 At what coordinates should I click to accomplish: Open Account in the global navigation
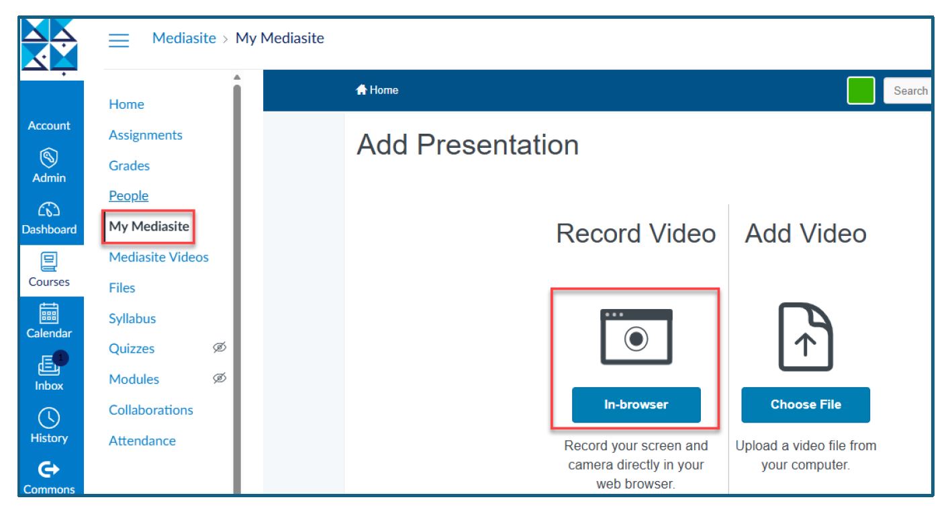[49, 126]
